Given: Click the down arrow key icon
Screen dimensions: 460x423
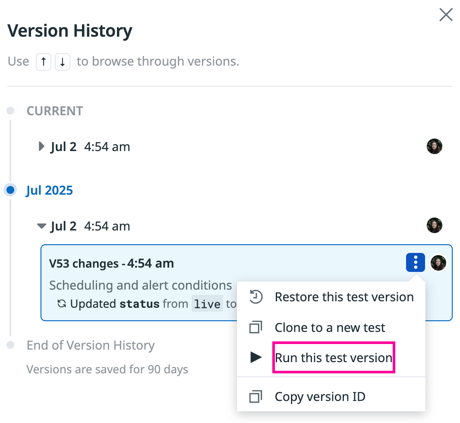Looking at the screenshot, I should click(x=63, y=62).
